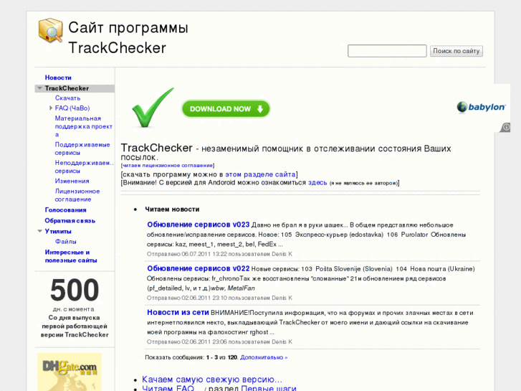Click the читаем лицензионное соглашение link
The image size is (521, 391).
click(x=168, y=166)
